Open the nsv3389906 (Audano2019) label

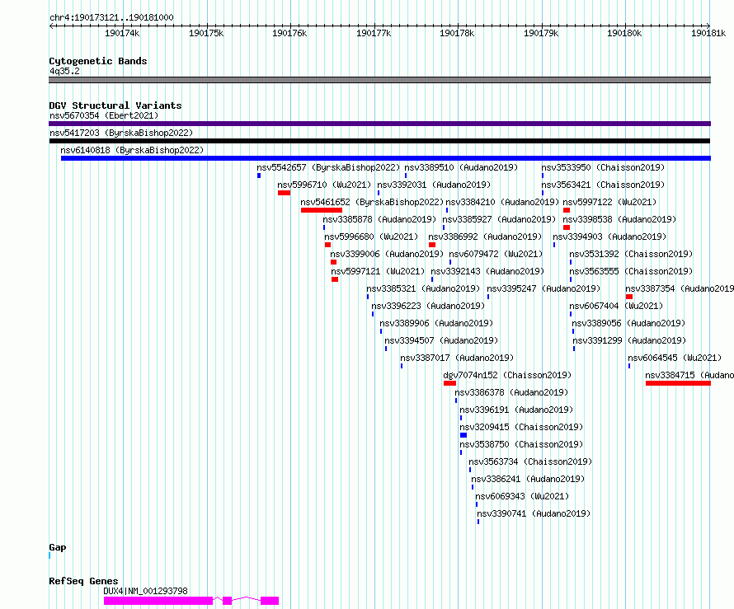click(436, 323)
